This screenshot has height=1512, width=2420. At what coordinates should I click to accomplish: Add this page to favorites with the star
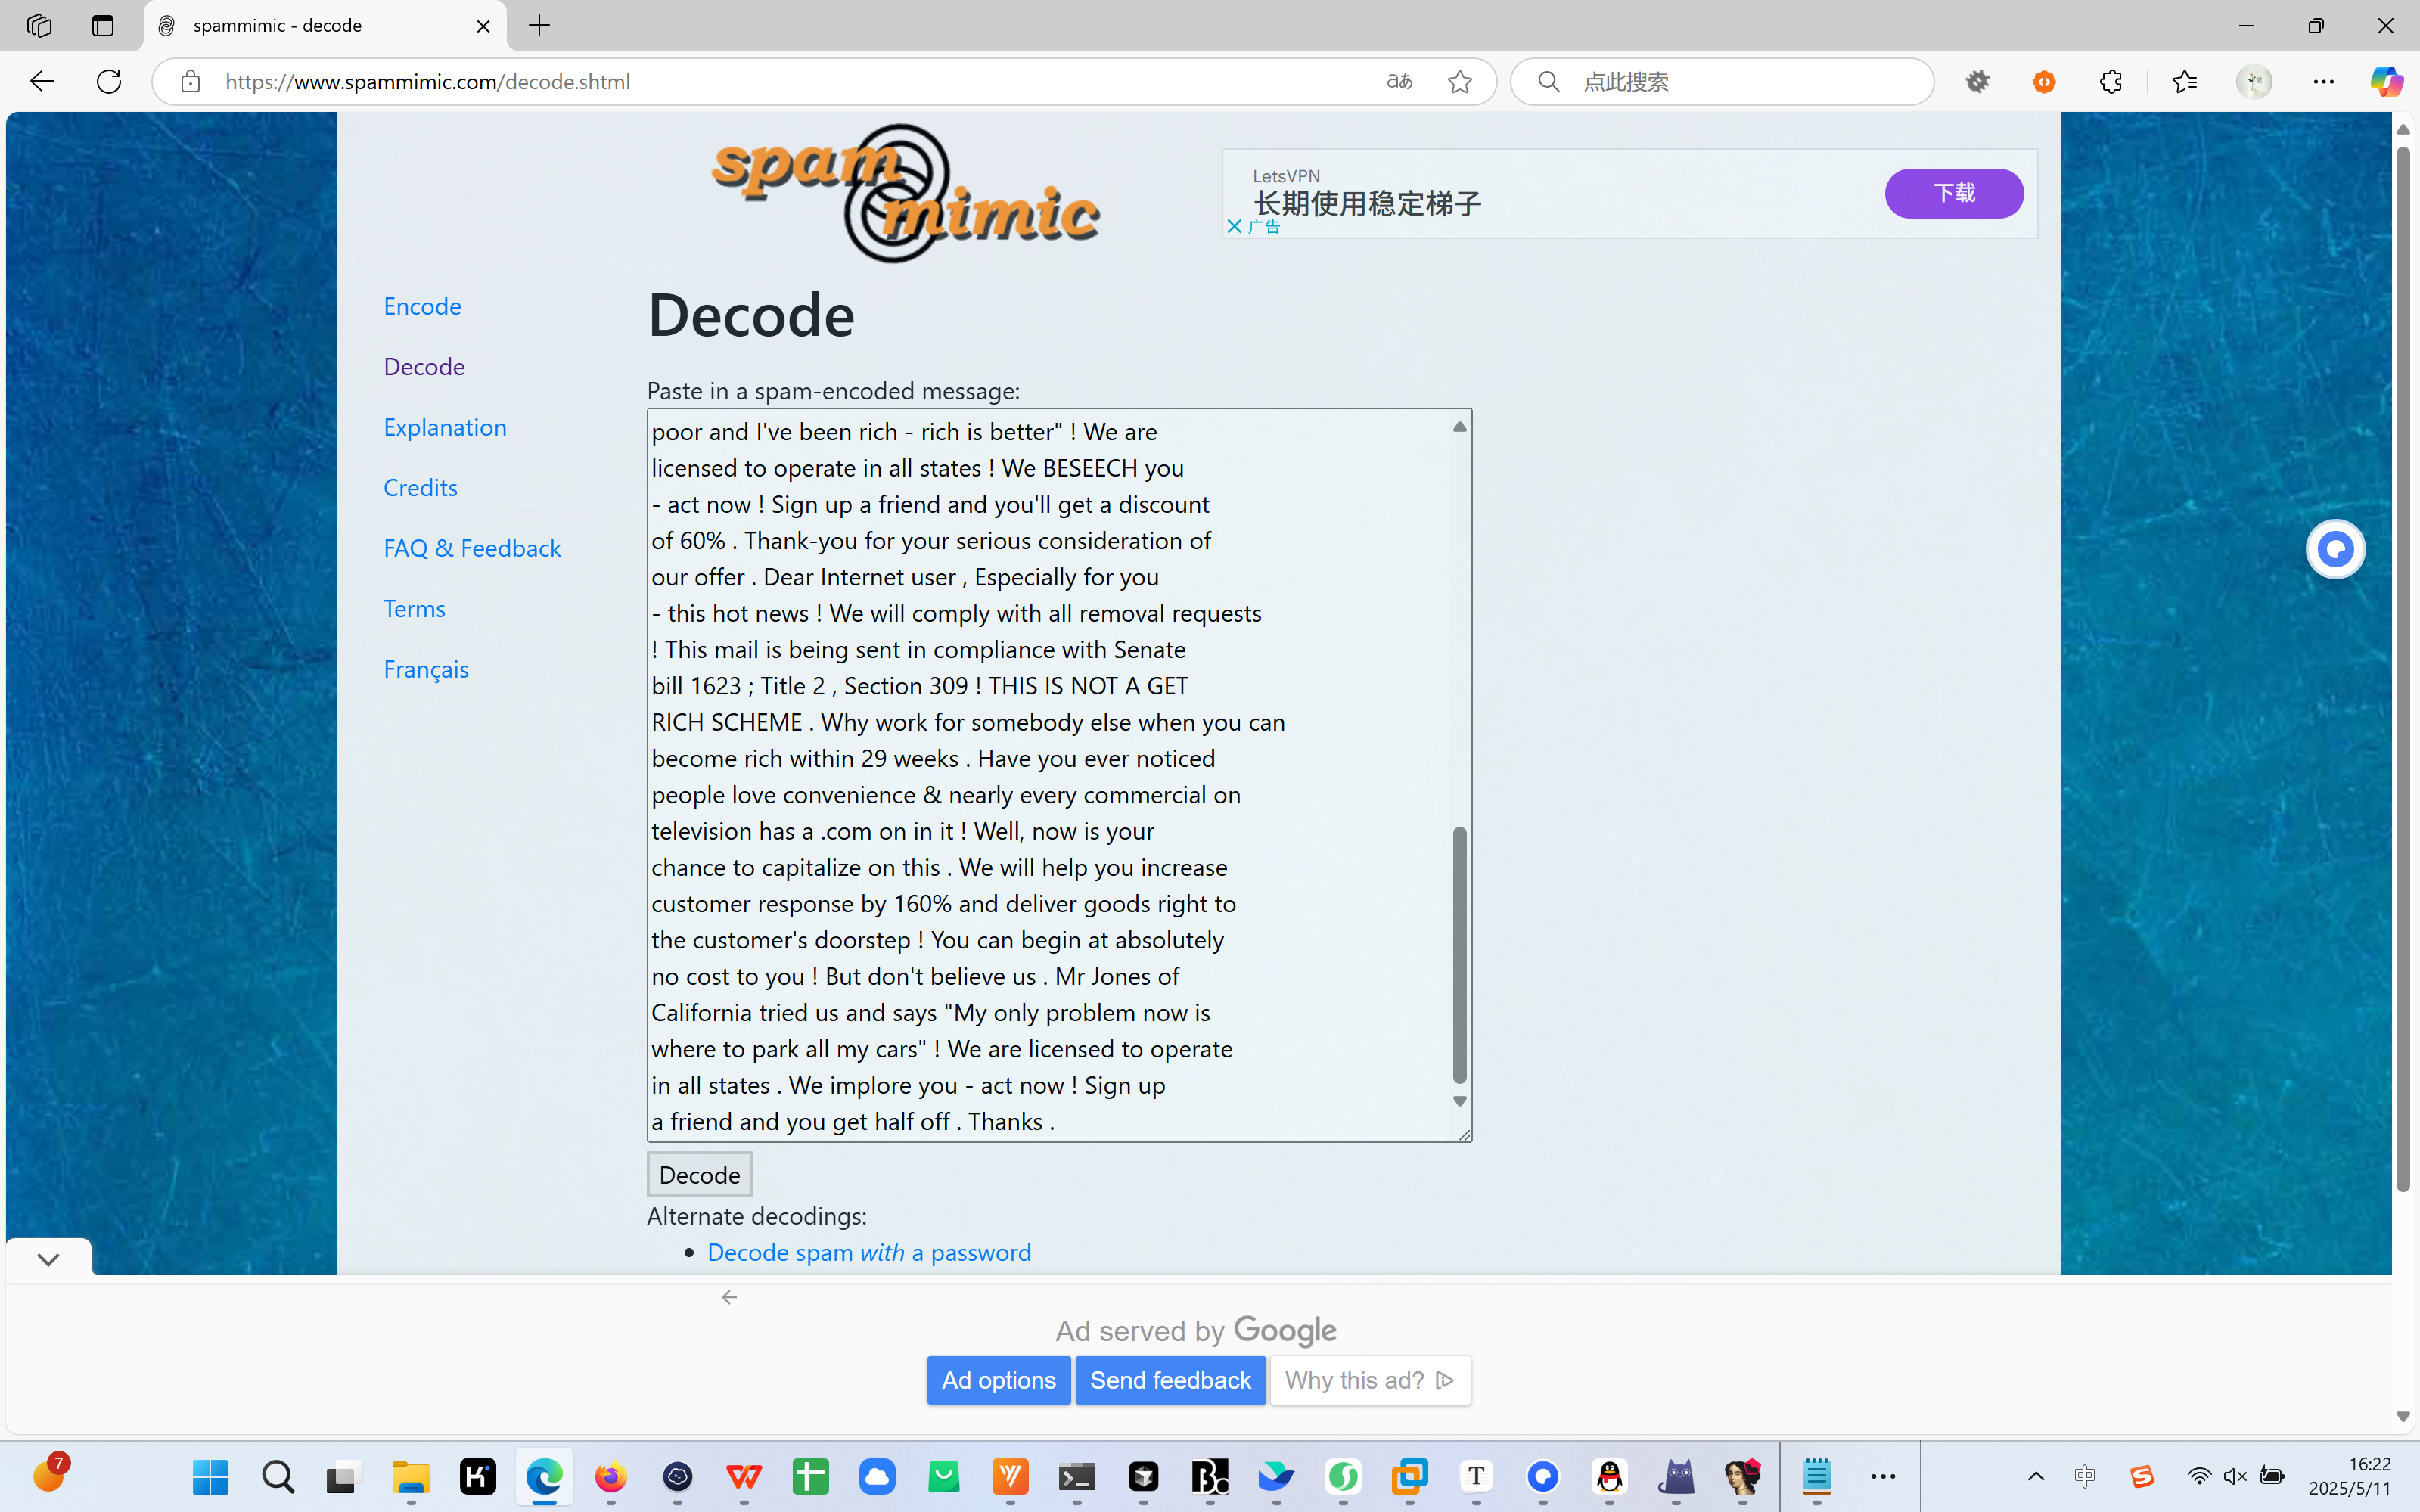coord(1460,81)
